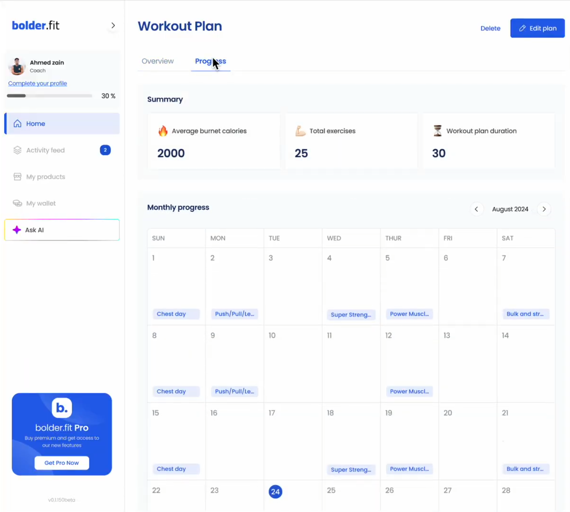Viewport: 570px width, 512px height.
Task: Click the My wallet coins icon
Action: pyautogui.click(x=17, y=203)
